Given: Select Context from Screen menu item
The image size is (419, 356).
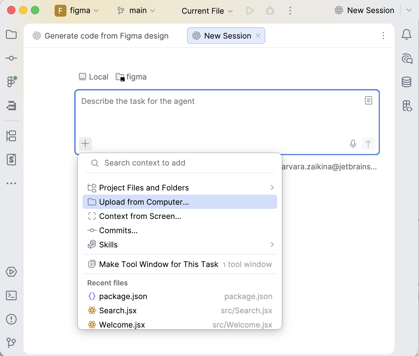Looking at the screenshot, I should [180, 216].
